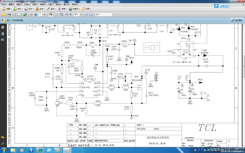Screen dimensions: 245x153
Task: Select the Marquee Zoom magnifier tool
Action: pos(61,14)
